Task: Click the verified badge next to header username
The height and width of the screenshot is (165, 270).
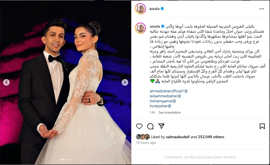Action: click(162, 9)
